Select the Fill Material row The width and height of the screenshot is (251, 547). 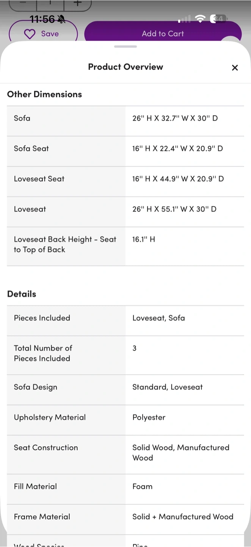[x=125, y=487]
